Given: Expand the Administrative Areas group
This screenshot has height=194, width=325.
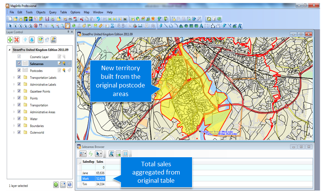Looking at the screenshot, I should click(x=14, y=112).
